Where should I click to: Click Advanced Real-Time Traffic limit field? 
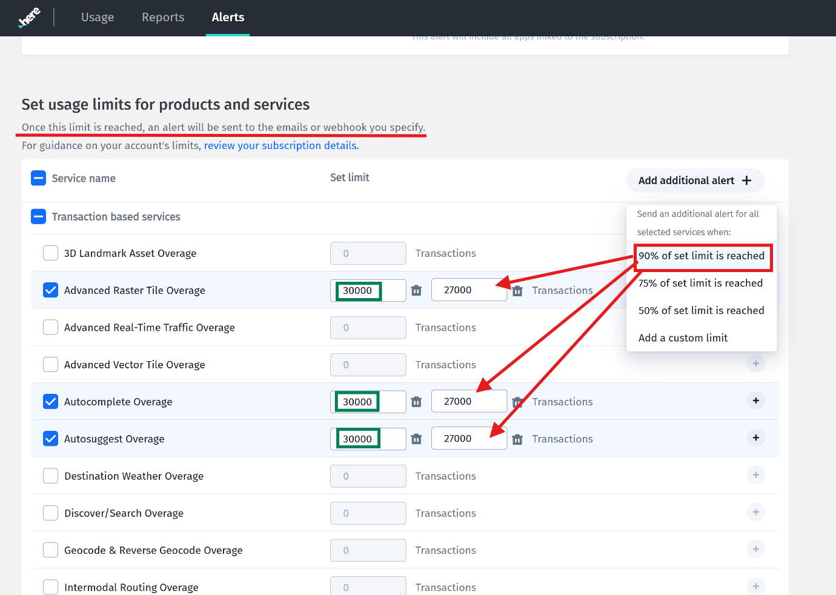tap(368, 327)
